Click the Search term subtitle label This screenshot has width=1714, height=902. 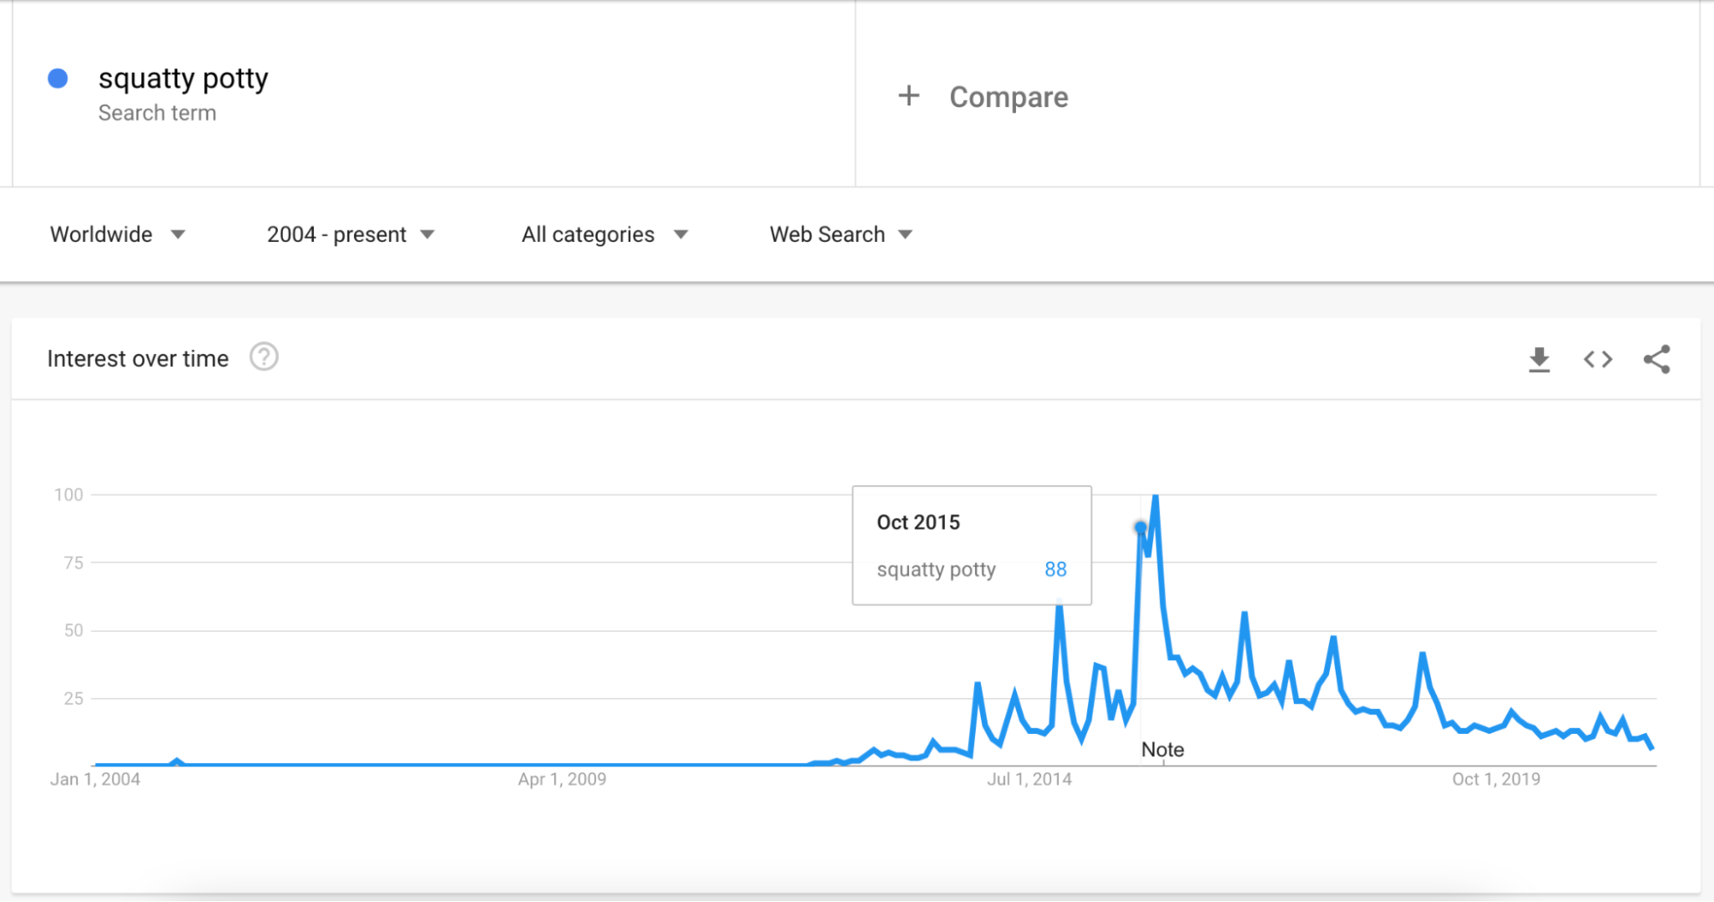(x=157, y=113)
